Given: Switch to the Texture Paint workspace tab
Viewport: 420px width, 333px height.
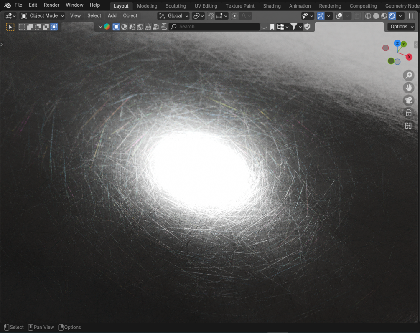Looking at the screenshot, I should point(240,5).
